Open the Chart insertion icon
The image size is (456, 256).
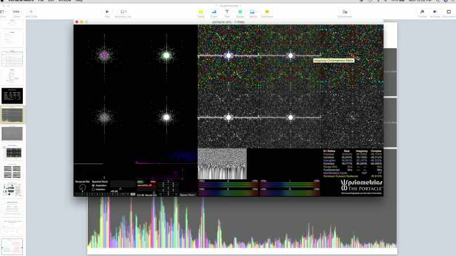[214, 12]
